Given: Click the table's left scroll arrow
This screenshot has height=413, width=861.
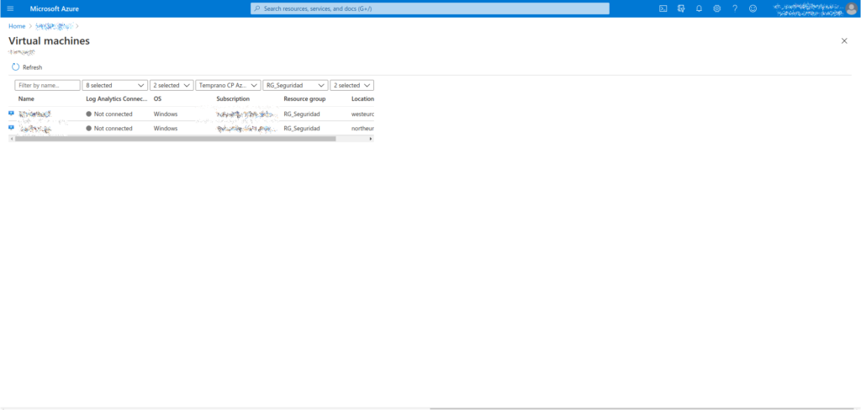Looking at the screenshot, I should pos(12,139).
